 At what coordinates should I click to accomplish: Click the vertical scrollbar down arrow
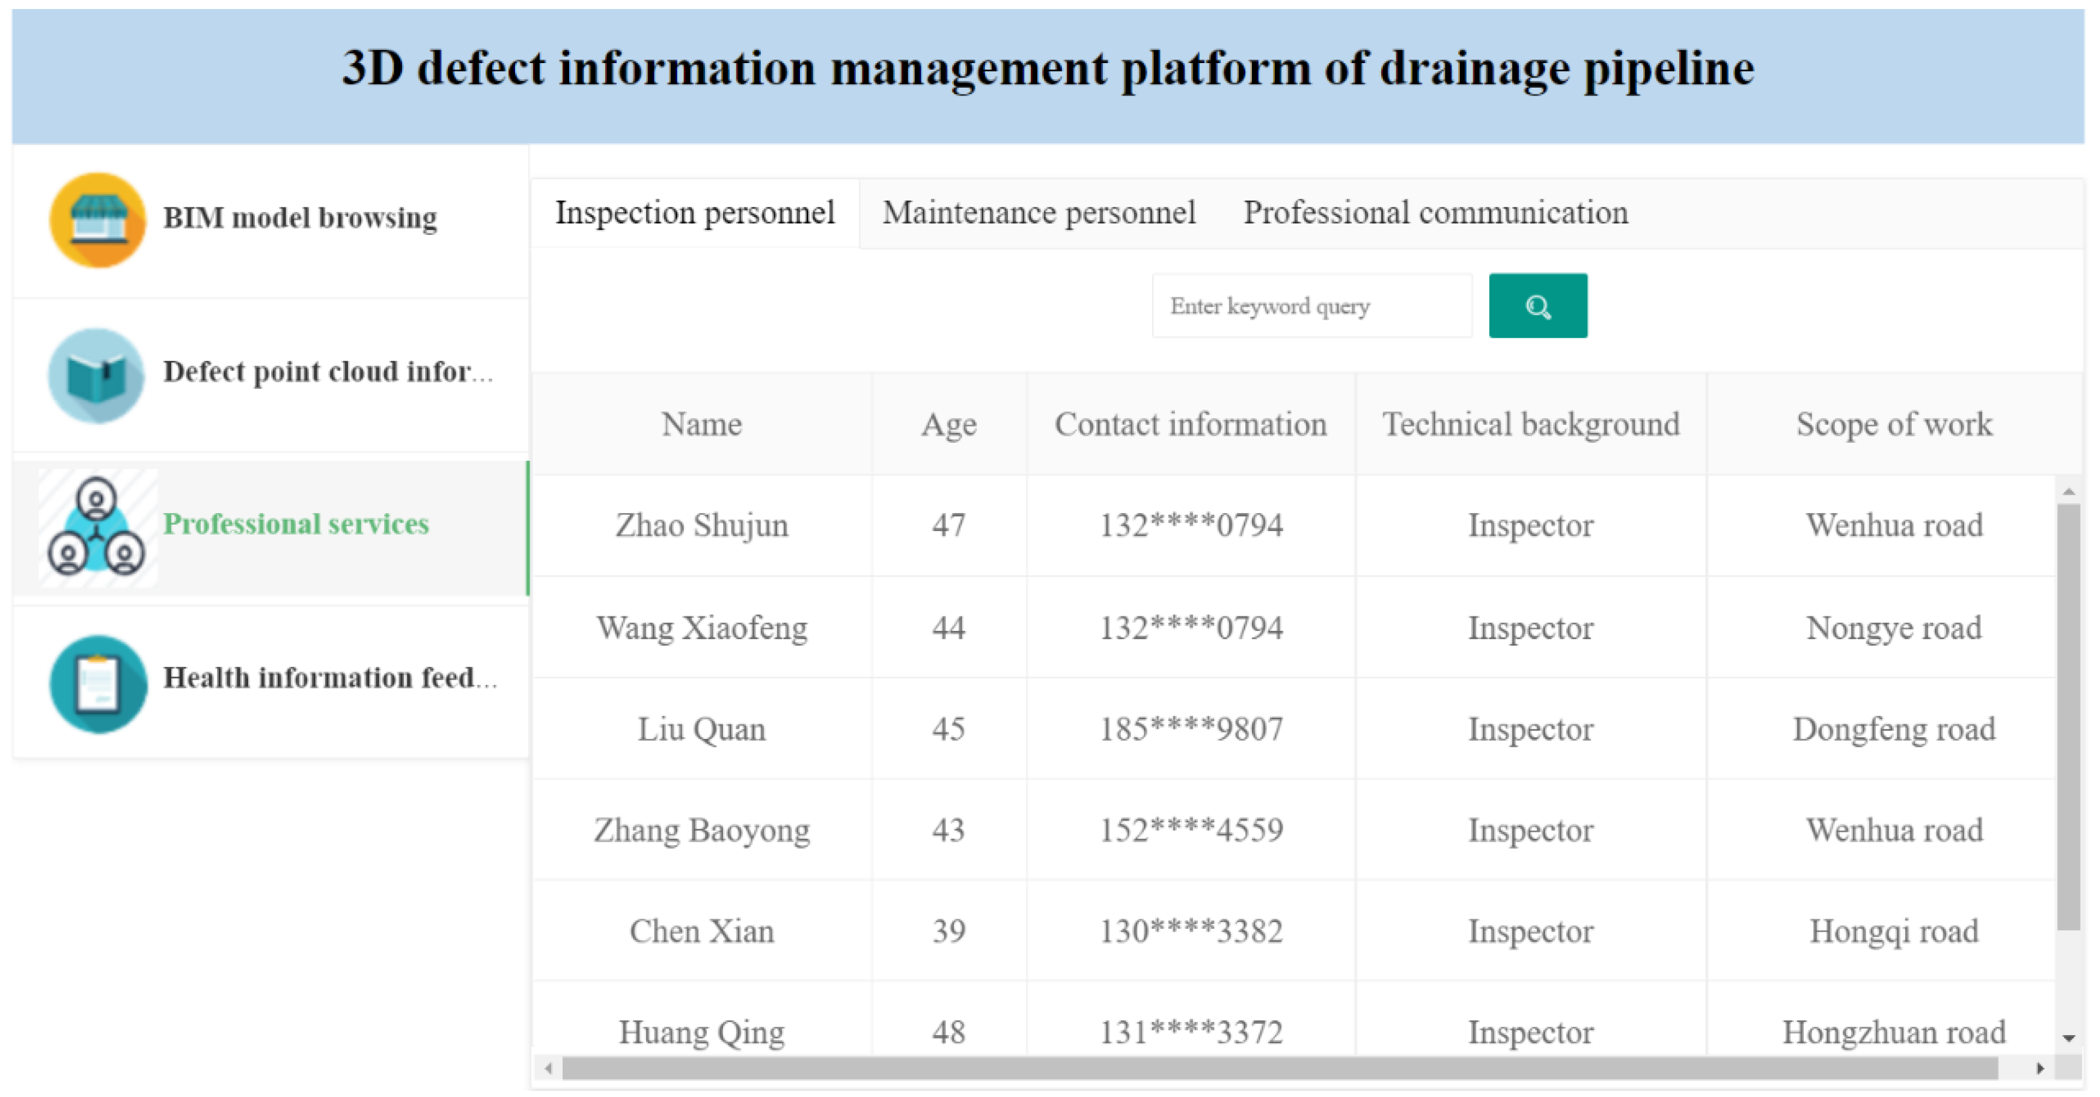coord(2068,1038)
